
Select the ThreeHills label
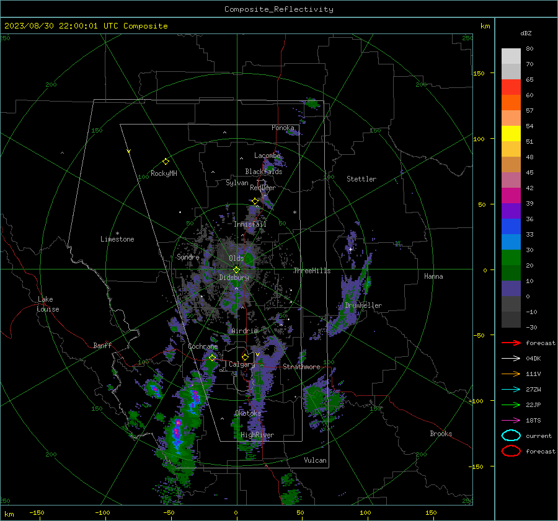312,271
